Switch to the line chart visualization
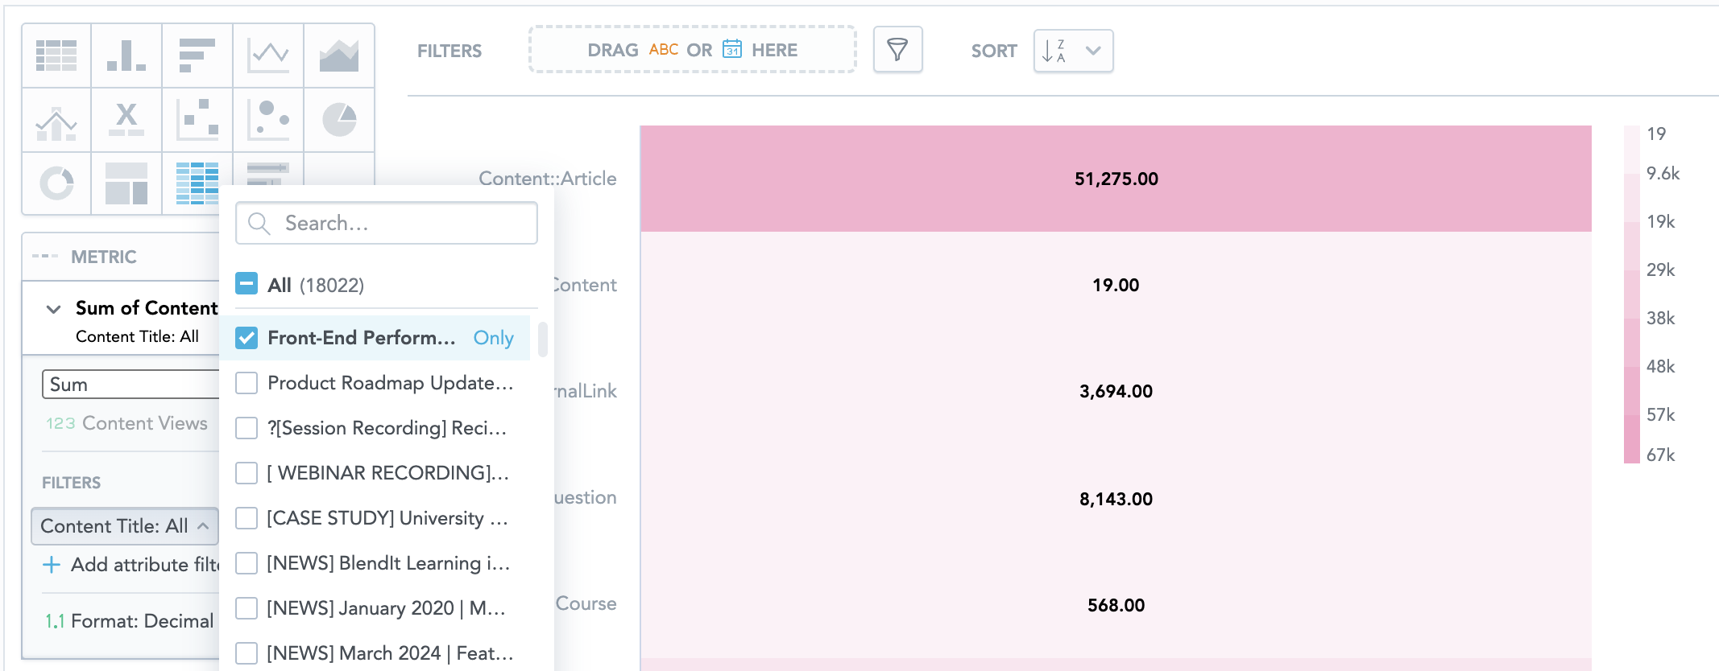The width and height of the screenshot is (1719, 671). (x=268, y=56)
